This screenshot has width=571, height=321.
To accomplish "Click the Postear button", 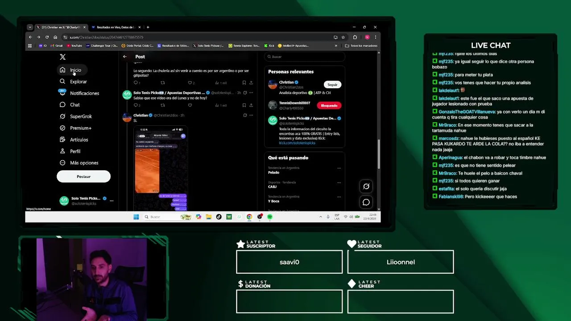I will (83, 177).
